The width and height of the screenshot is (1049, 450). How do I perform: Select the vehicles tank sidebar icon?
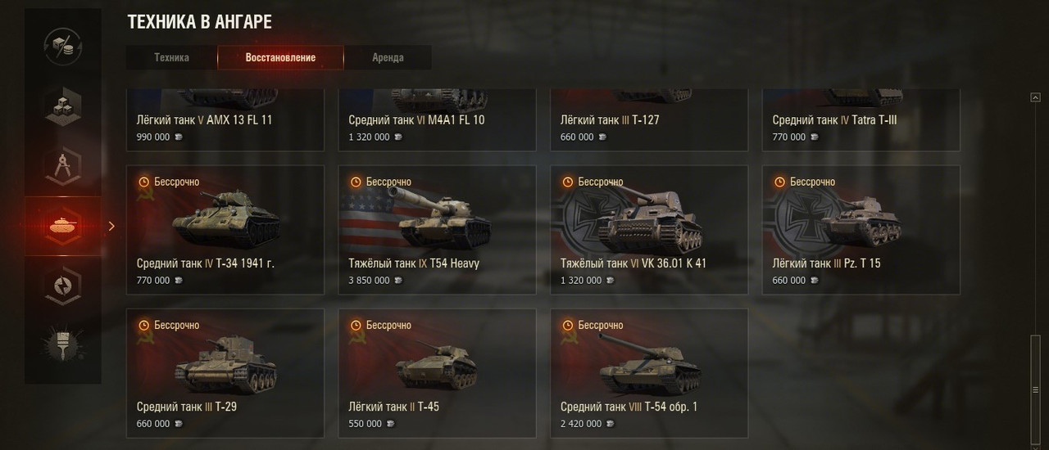tap(63, 226)
